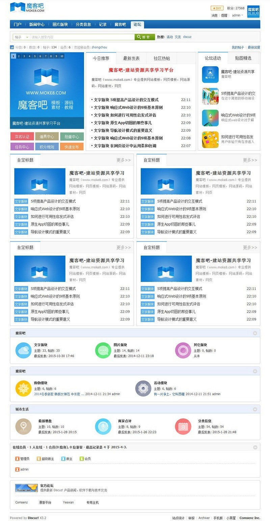Click the green 搜索 button
This screenshot has width=270, height=521.
(x=145, y=37)
